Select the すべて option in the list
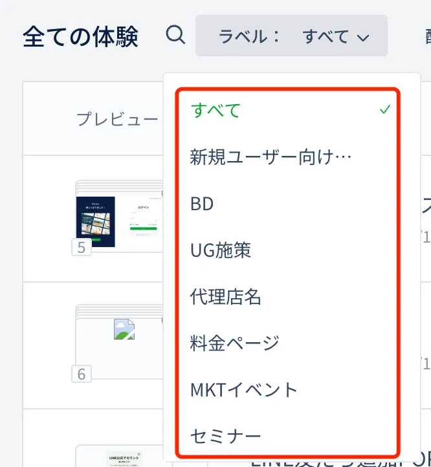 tap(215, 111)
